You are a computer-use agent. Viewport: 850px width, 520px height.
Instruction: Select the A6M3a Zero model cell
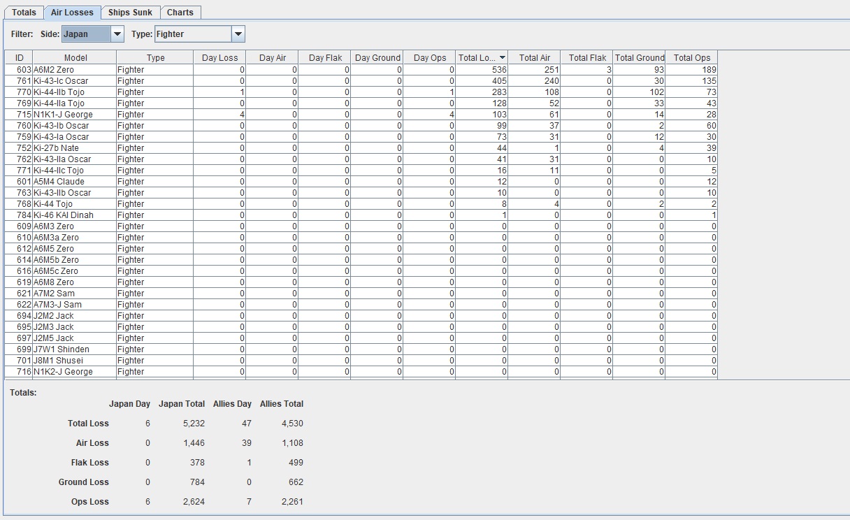[75, 238]
